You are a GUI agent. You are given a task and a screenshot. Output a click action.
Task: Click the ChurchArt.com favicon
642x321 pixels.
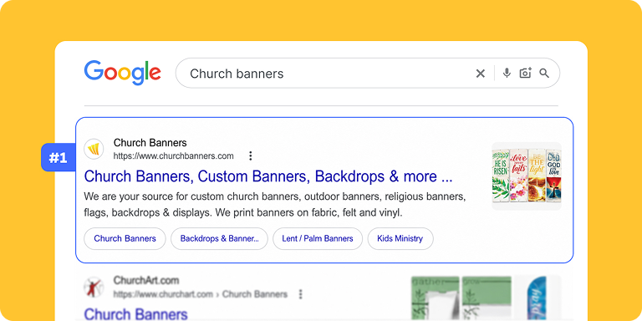[94, 288]
